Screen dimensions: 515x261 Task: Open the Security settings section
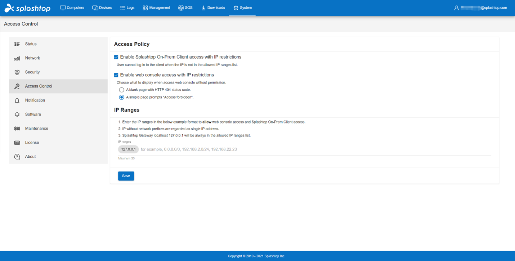click(x=58, y=72)
